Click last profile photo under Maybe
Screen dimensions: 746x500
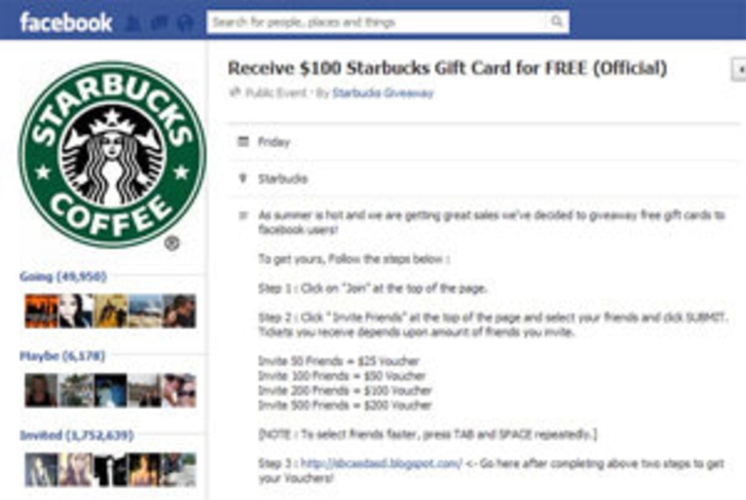[x=179, y=390]
